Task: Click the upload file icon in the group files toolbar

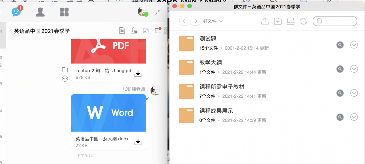Action: point(265,21)
